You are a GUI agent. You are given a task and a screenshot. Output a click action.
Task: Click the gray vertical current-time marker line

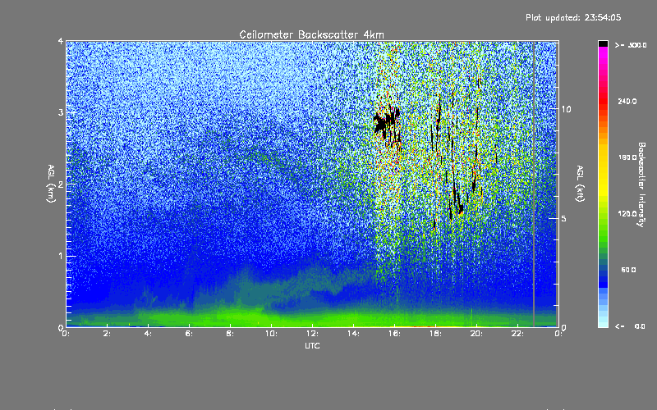pyautogui.click(x=533, y=184)
